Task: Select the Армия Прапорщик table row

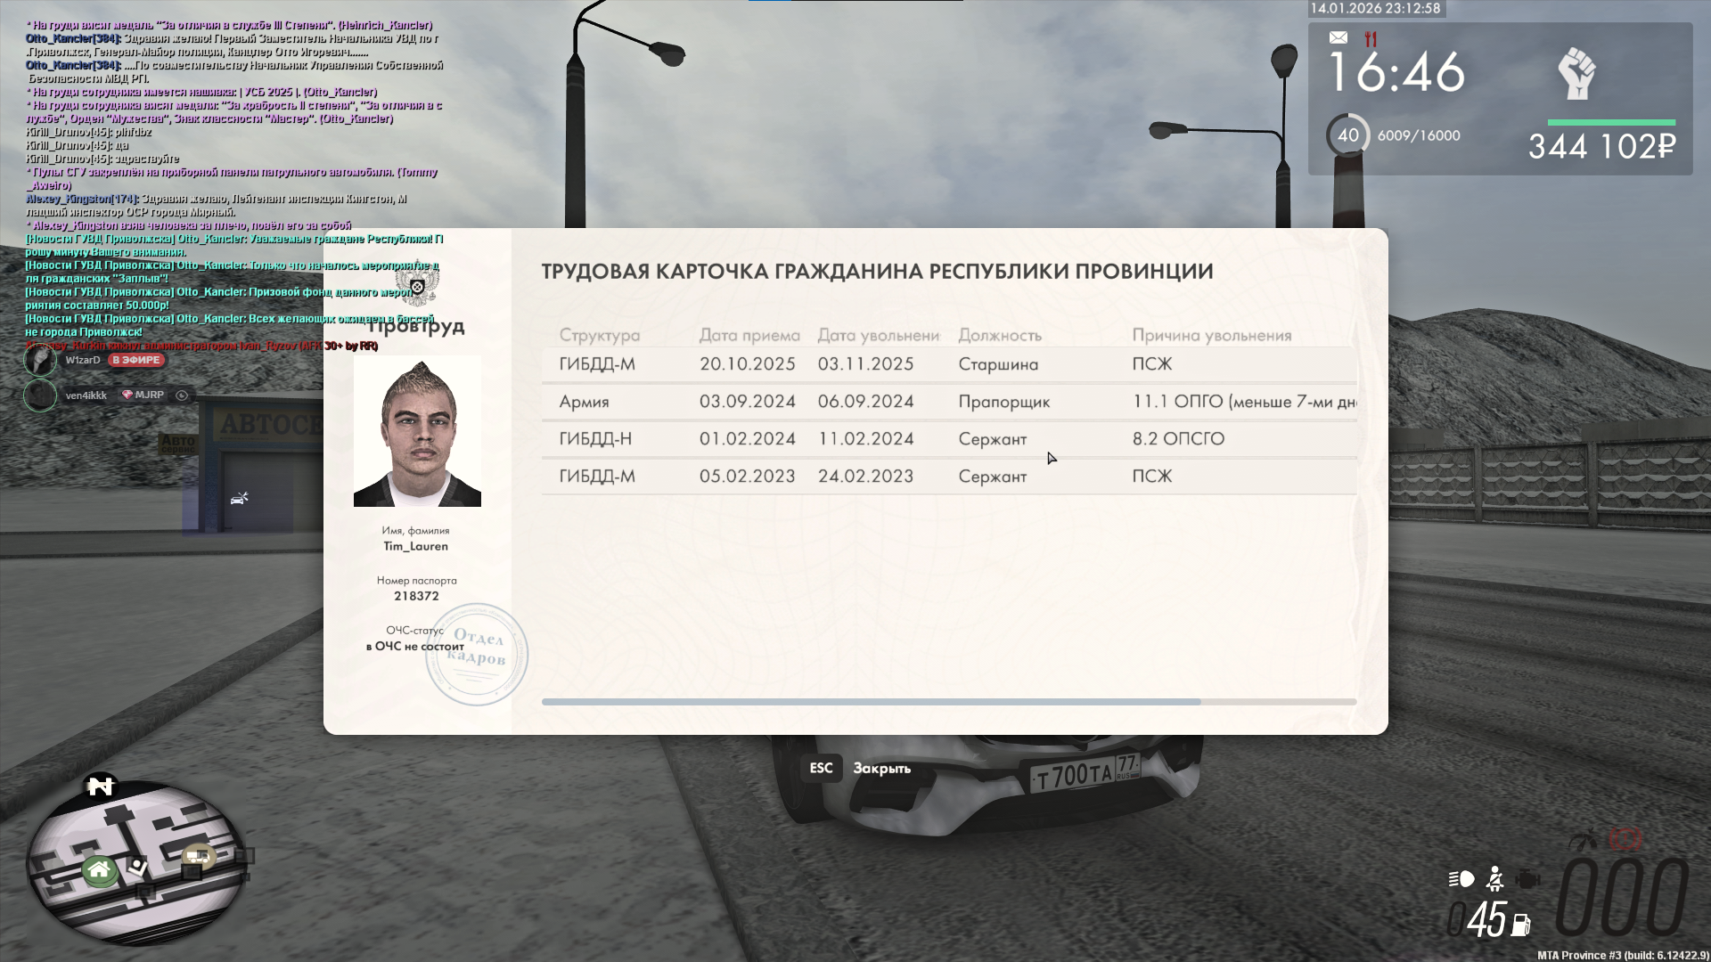Action: tap(948, 402)
